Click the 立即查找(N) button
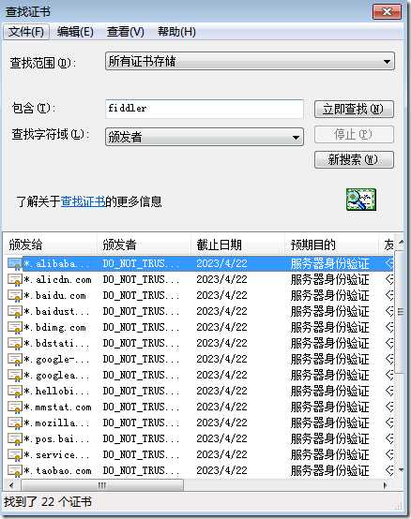Viewport: 411px width, 519px height. 354,110
